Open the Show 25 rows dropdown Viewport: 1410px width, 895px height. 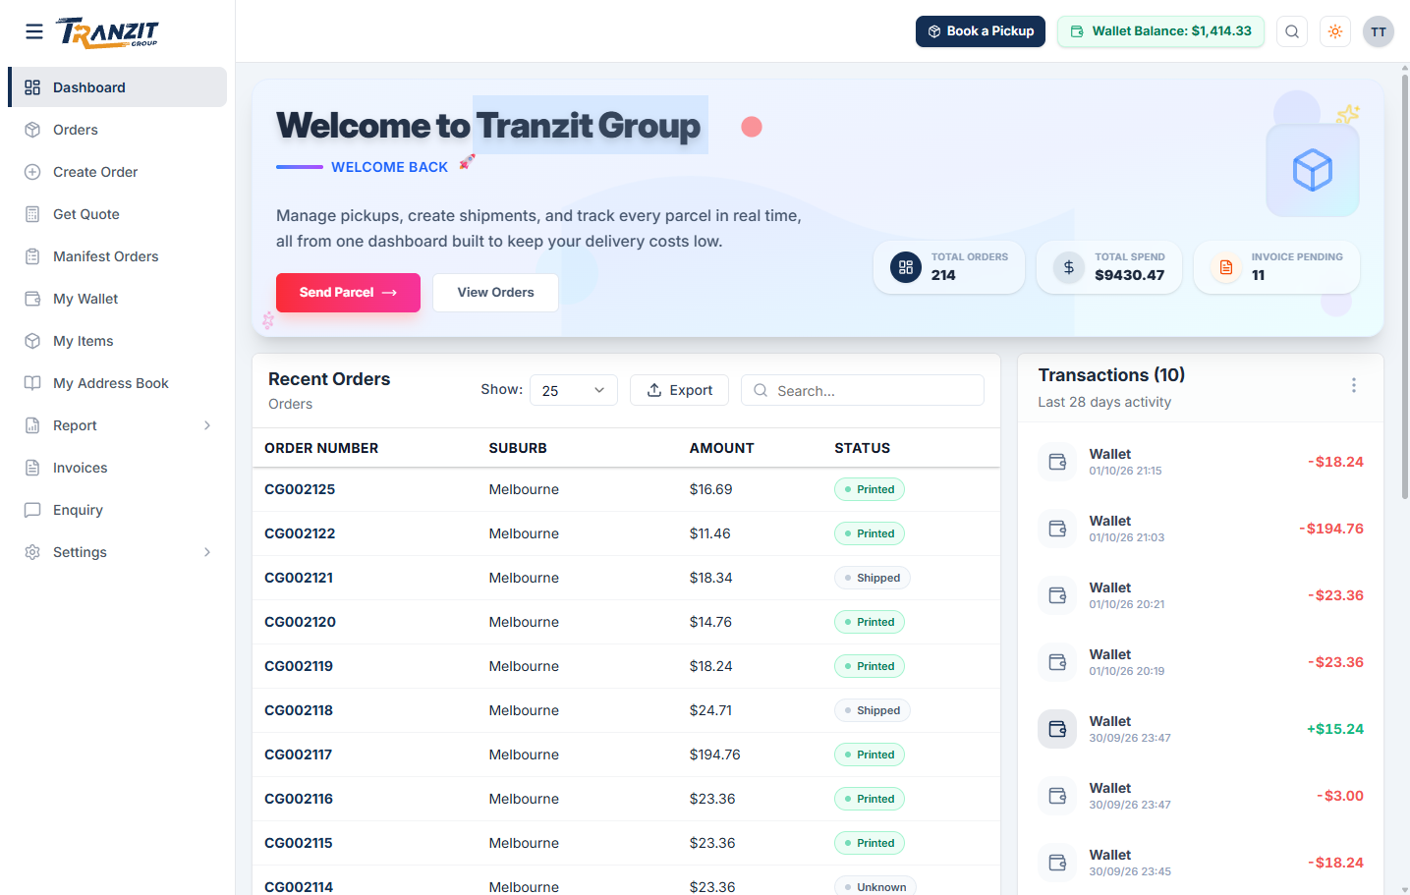point(574,390)
